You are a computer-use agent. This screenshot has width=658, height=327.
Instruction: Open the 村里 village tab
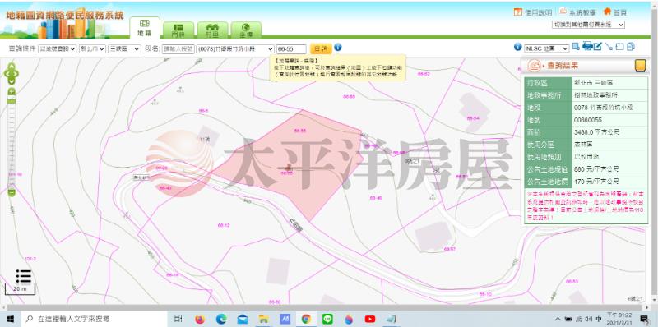point(212,30)
